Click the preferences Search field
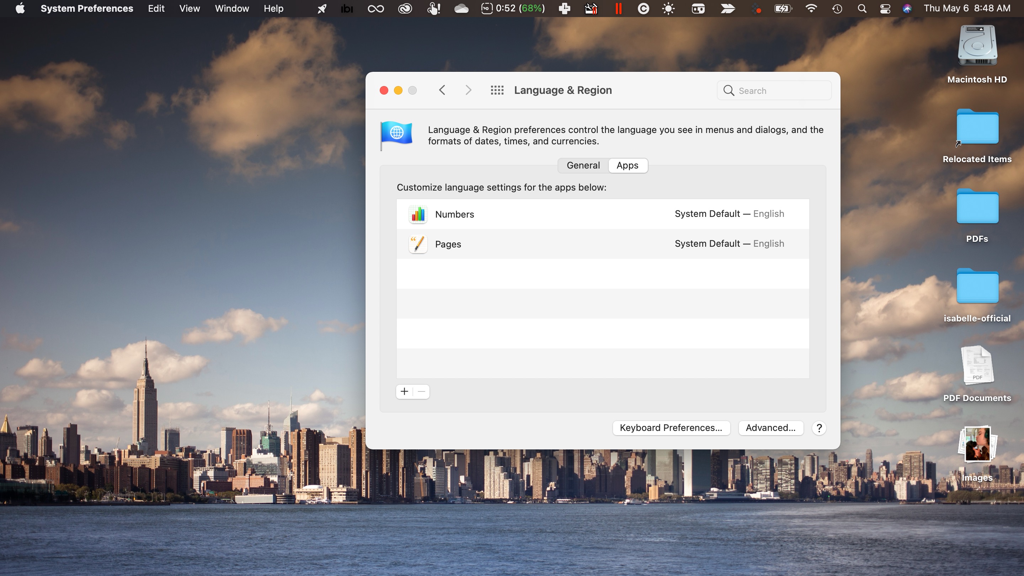1024x576 pixels. coord(774,90)
